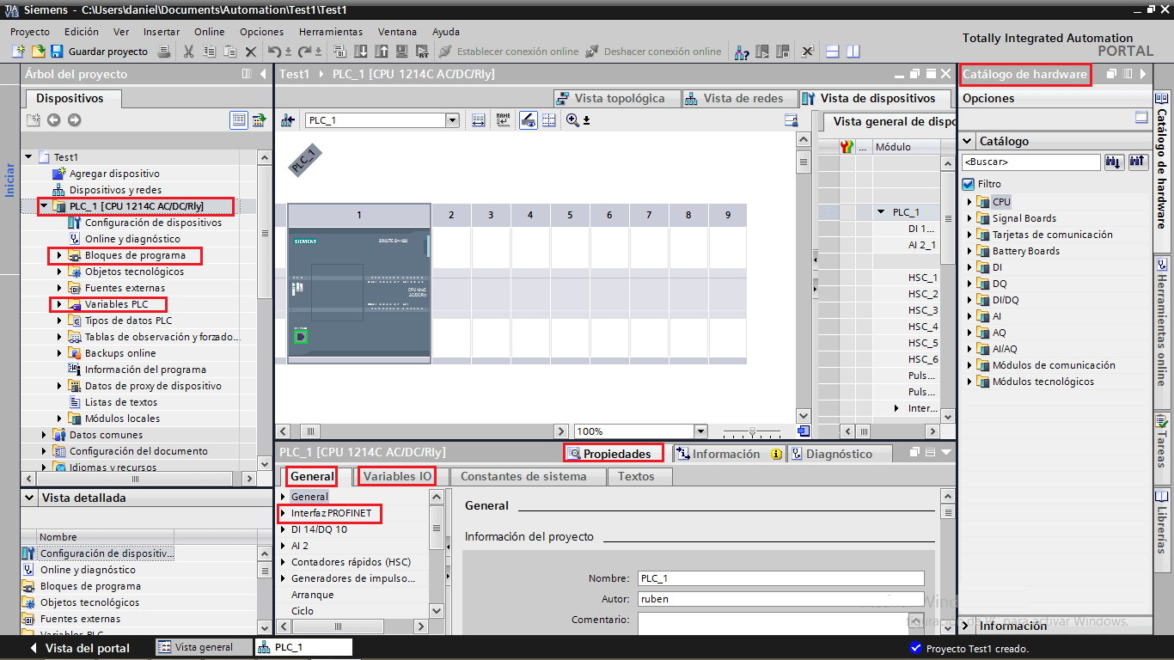The width and height of the screenshot is (1174, 660).
Task: Open Dispositivos y redes item
Action: [115, 190]
